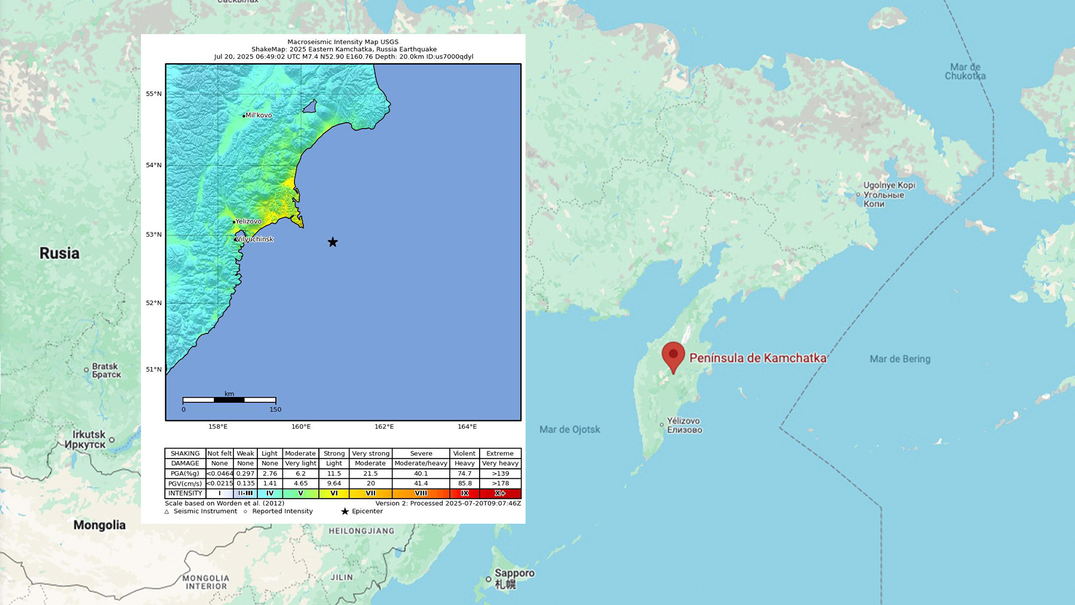Click the Mil'kovo city dot marker

(x=244, y=115)
